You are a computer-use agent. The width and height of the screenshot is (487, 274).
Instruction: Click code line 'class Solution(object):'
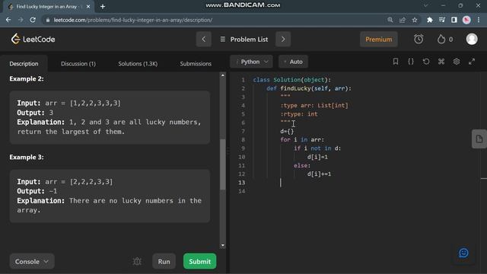(x=292, y=80)
